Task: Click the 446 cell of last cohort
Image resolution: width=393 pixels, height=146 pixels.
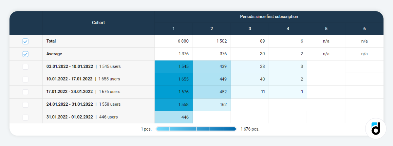Action: pos(174,117)
